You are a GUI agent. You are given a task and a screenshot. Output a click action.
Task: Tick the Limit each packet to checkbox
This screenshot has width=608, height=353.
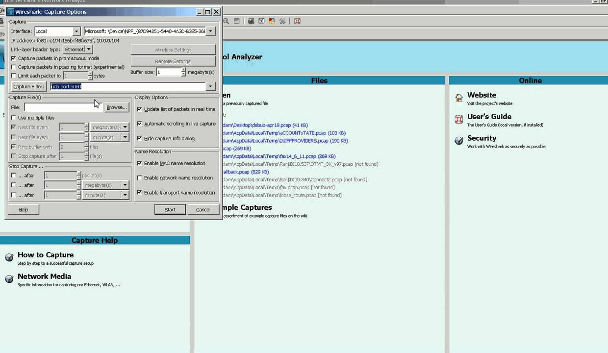14,76
